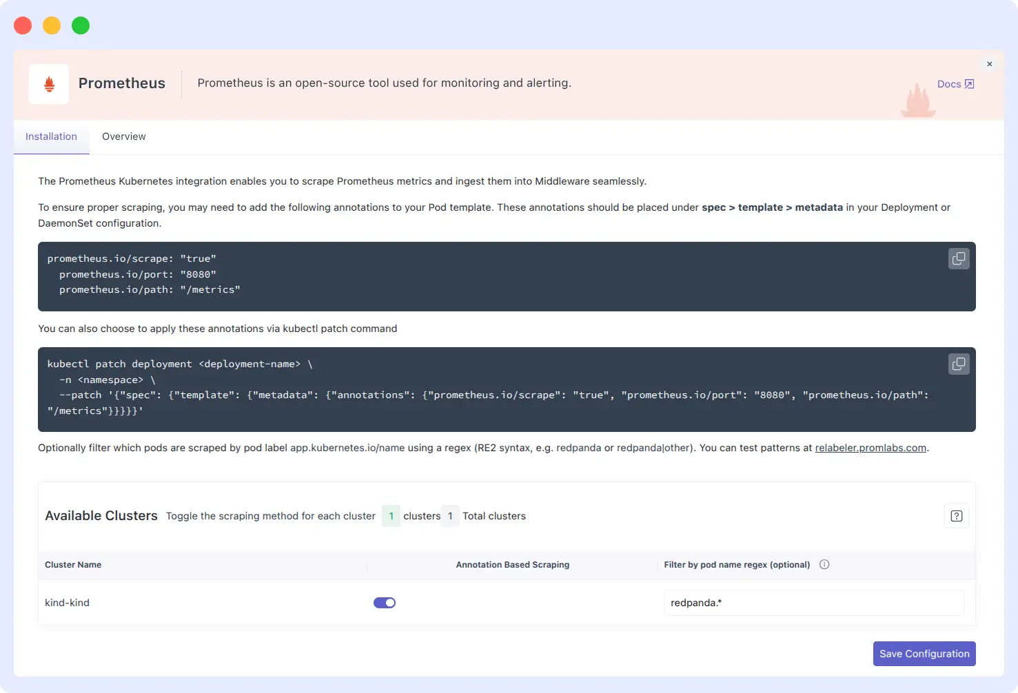Switch to the Overview tab

coord(123,136)
